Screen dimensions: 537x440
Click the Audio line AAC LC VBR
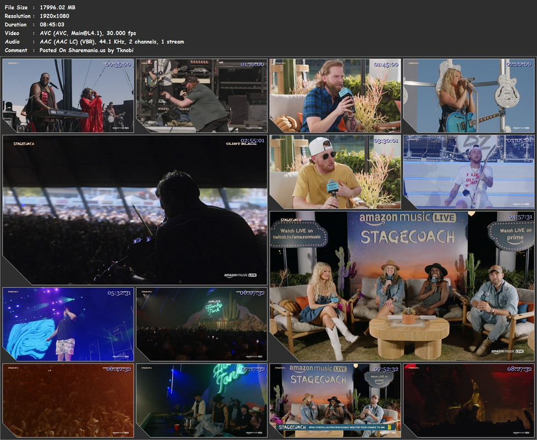[112, 41]
